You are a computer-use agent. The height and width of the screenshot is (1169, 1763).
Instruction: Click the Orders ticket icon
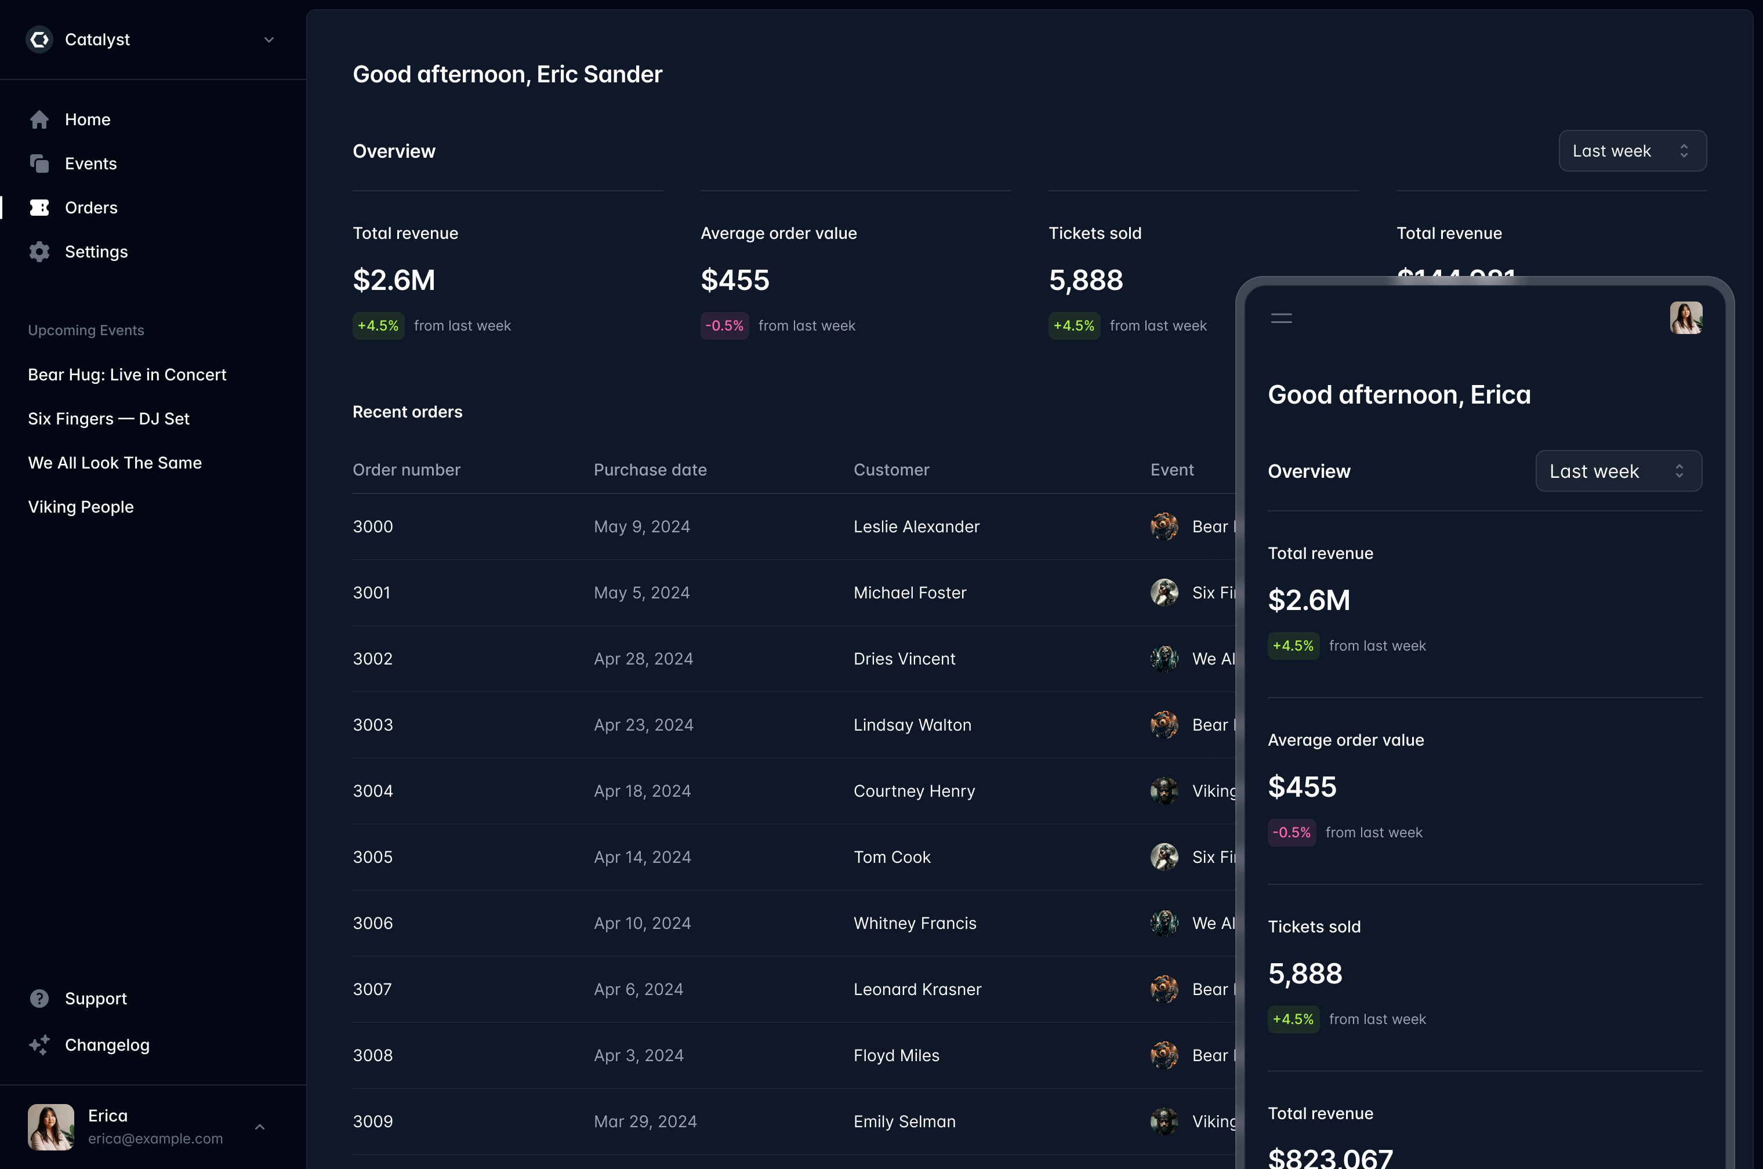pos(39,208)
